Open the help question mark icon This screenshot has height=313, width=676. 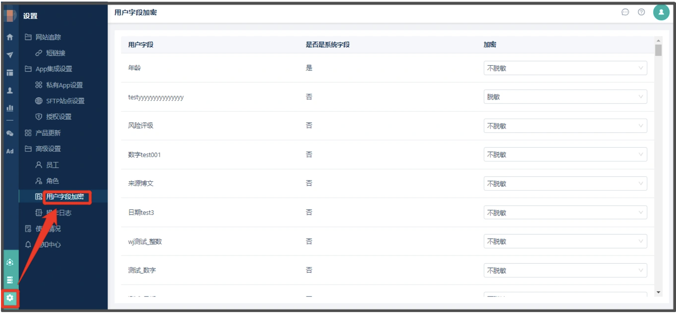pos(641,12)
